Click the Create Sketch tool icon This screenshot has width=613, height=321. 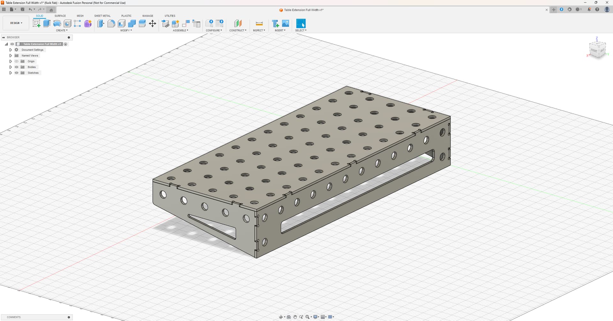click(x=37, y=23)
